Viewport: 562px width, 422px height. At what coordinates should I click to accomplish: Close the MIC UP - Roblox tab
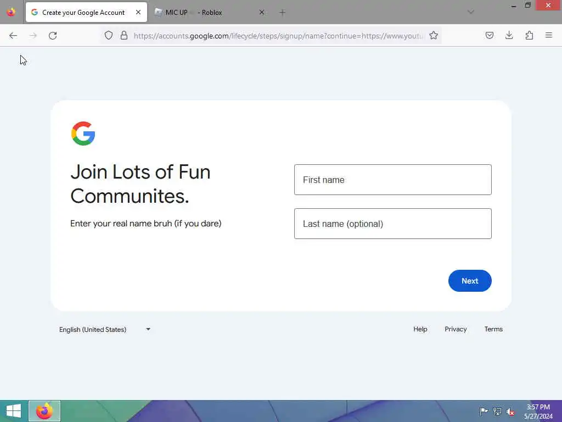[x=262, y=12]
